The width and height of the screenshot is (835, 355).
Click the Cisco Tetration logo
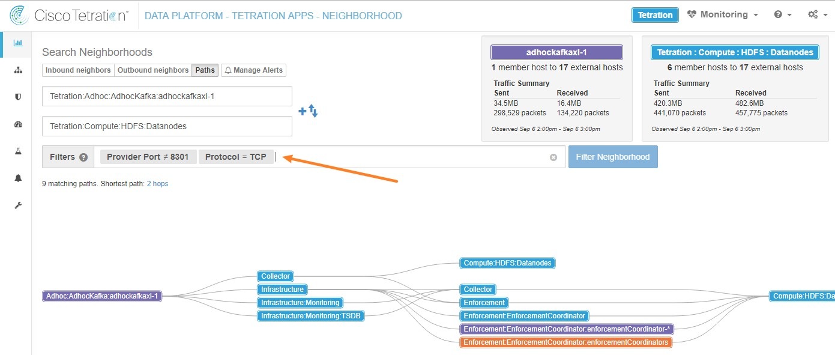(x=69, y=16)
